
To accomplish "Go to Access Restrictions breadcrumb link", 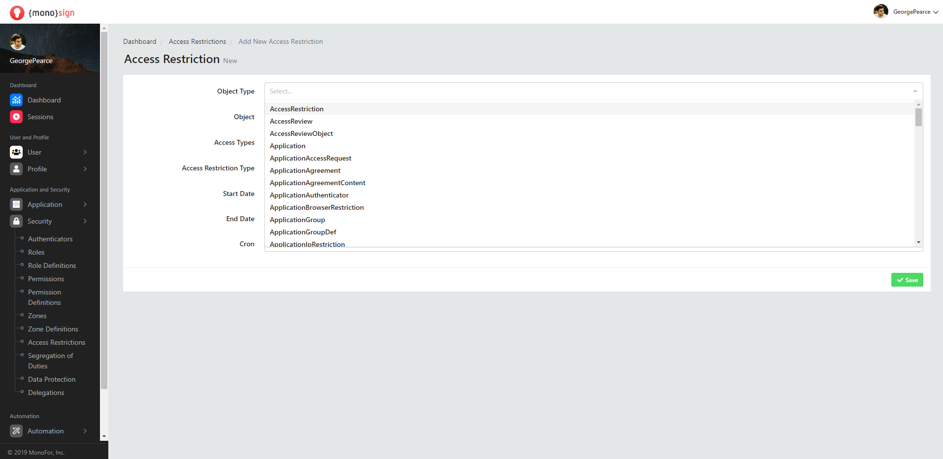I will click(x=197, y=41).
